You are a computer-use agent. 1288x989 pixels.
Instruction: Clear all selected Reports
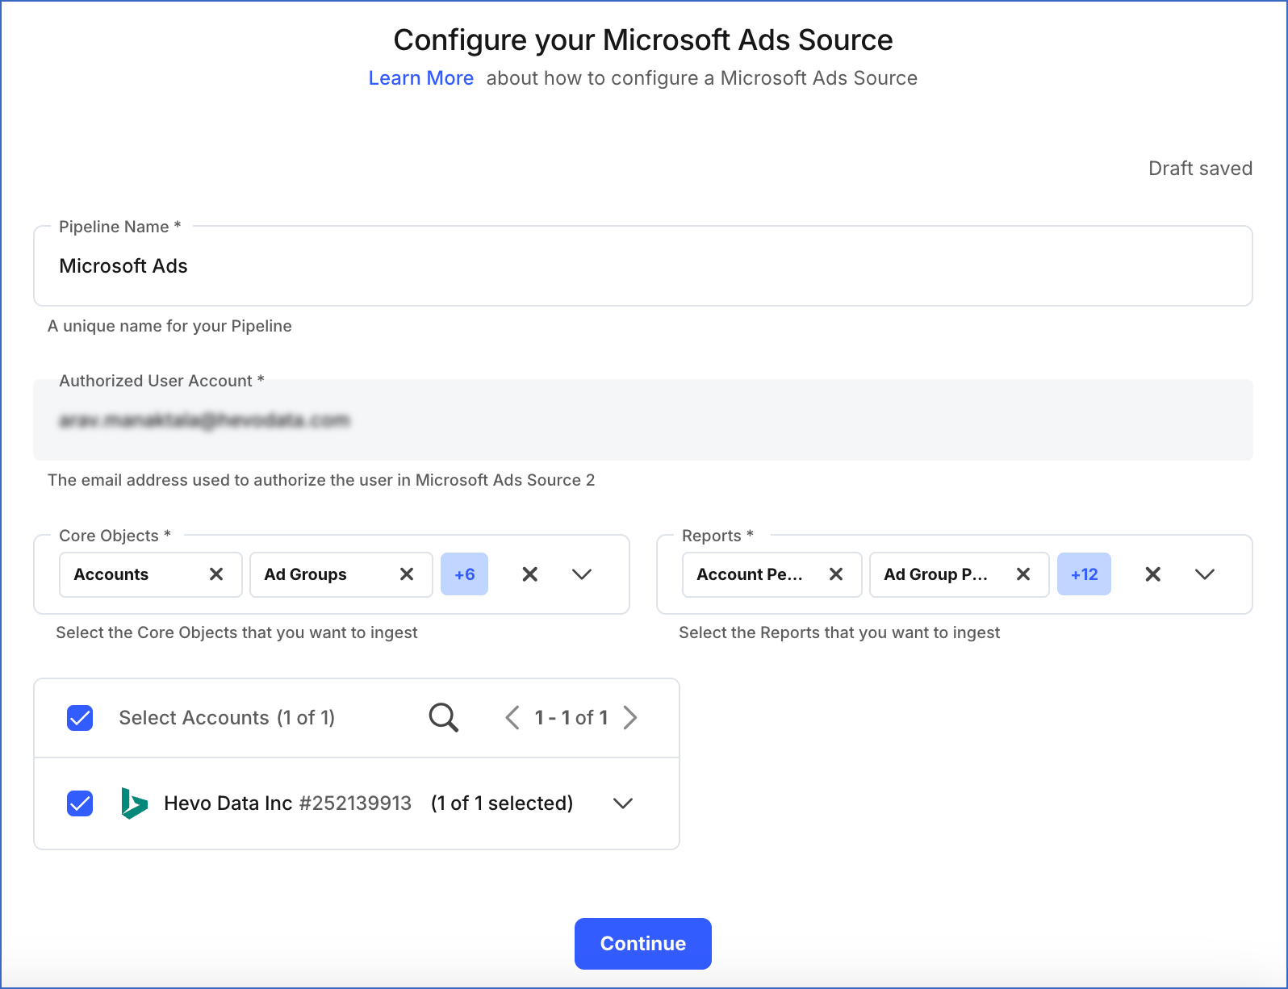1153,574
